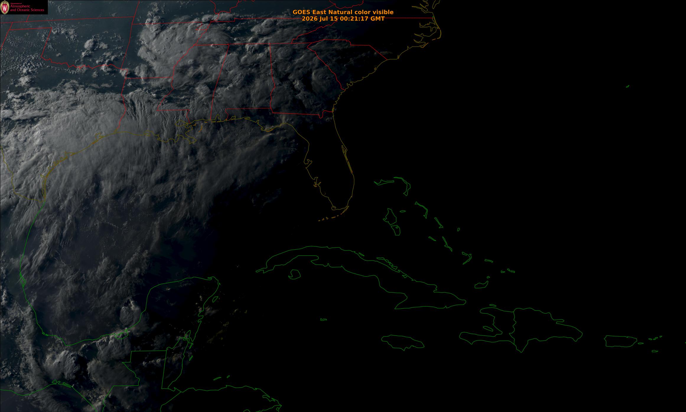The width and height of the screenshot is (686, 412).
Task: Click the Cozumel island outline off Yucatan
Action: pyautogui.click(x=215, y=299)
